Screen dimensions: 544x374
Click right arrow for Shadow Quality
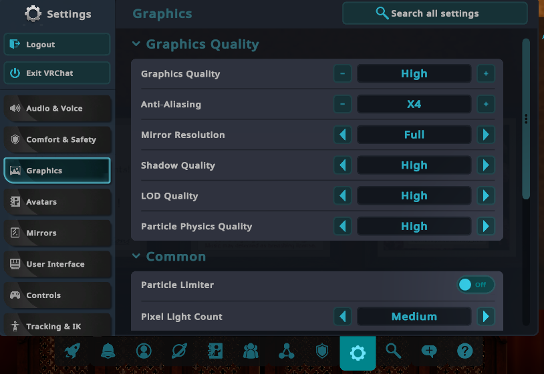(486, 165)
